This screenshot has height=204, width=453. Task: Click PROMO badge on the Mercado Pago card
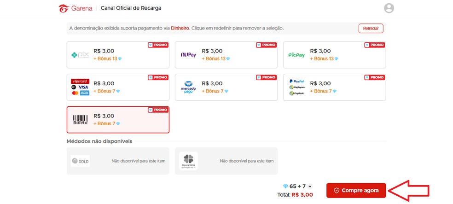pos(267,77)
